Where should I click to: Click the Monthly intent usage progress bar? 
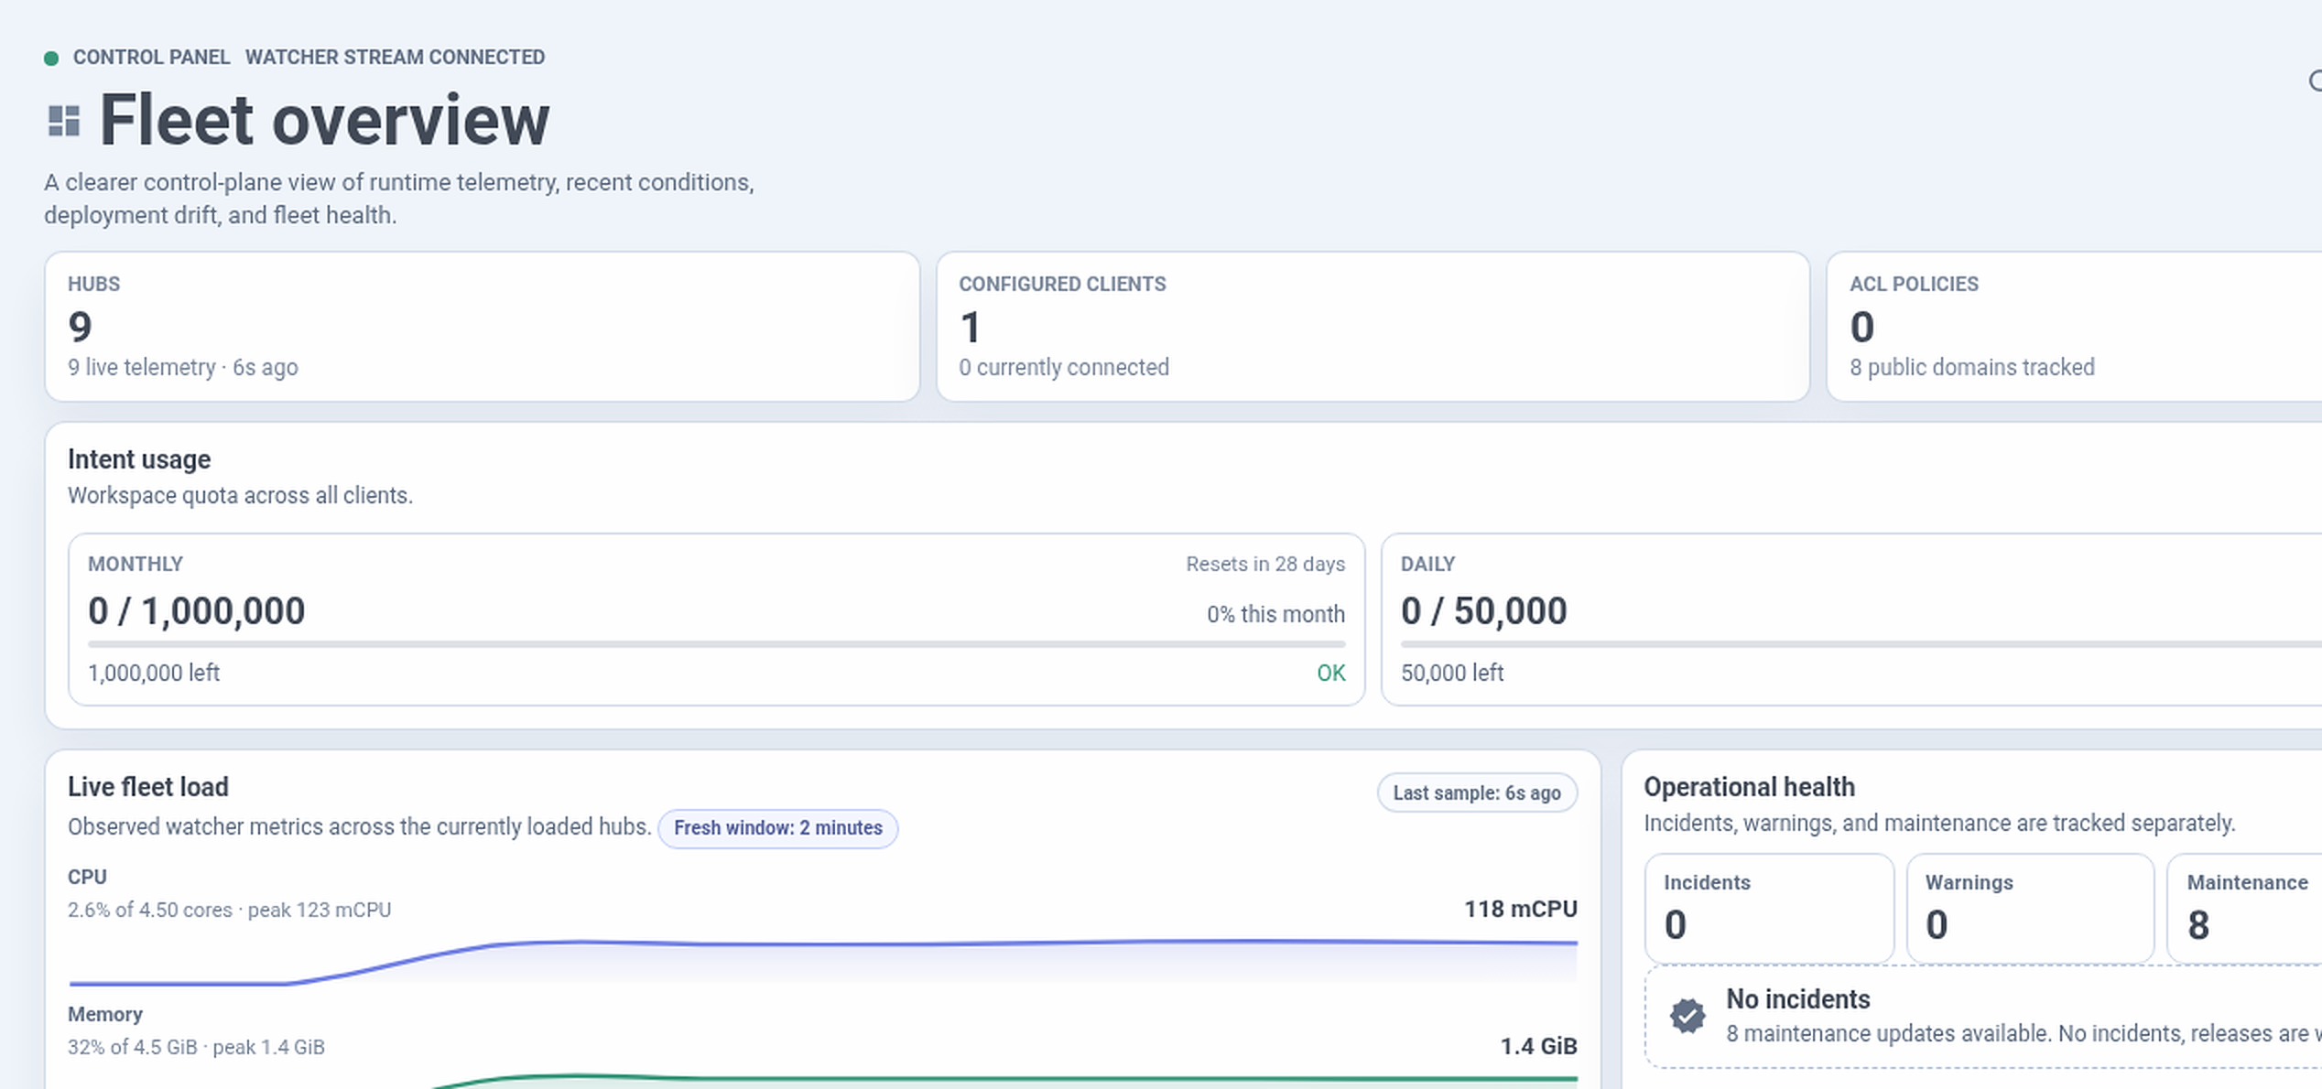tap(716, 644)
